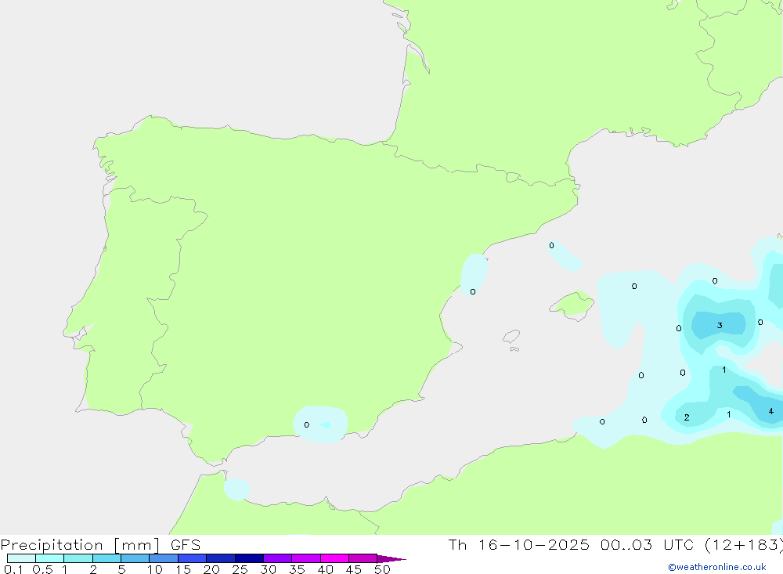
Task: Click the '2' precipitation value near Algeria
Action: click(687, 417)
